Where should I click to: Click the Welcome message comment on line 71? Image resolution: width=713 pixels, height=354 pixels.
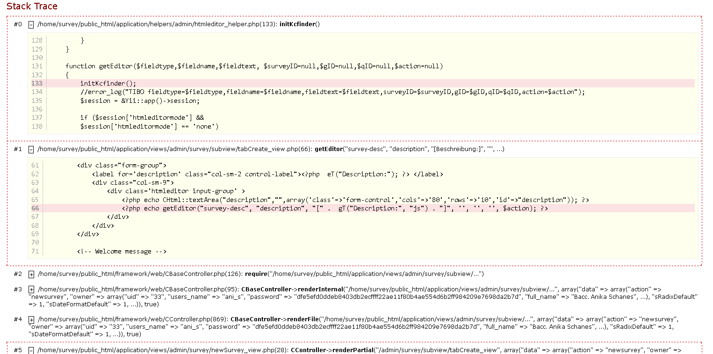[122, 252]
